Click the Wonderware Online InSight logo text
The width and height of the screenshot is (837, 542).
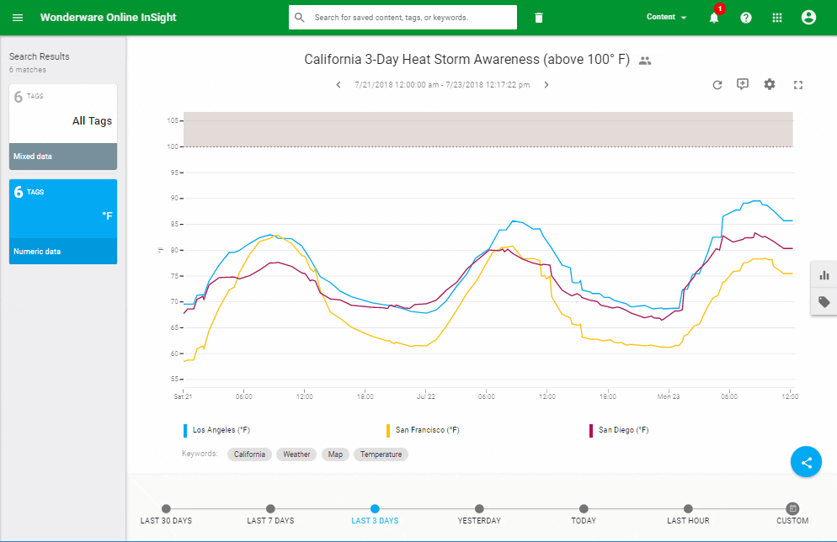coord(109,18)
